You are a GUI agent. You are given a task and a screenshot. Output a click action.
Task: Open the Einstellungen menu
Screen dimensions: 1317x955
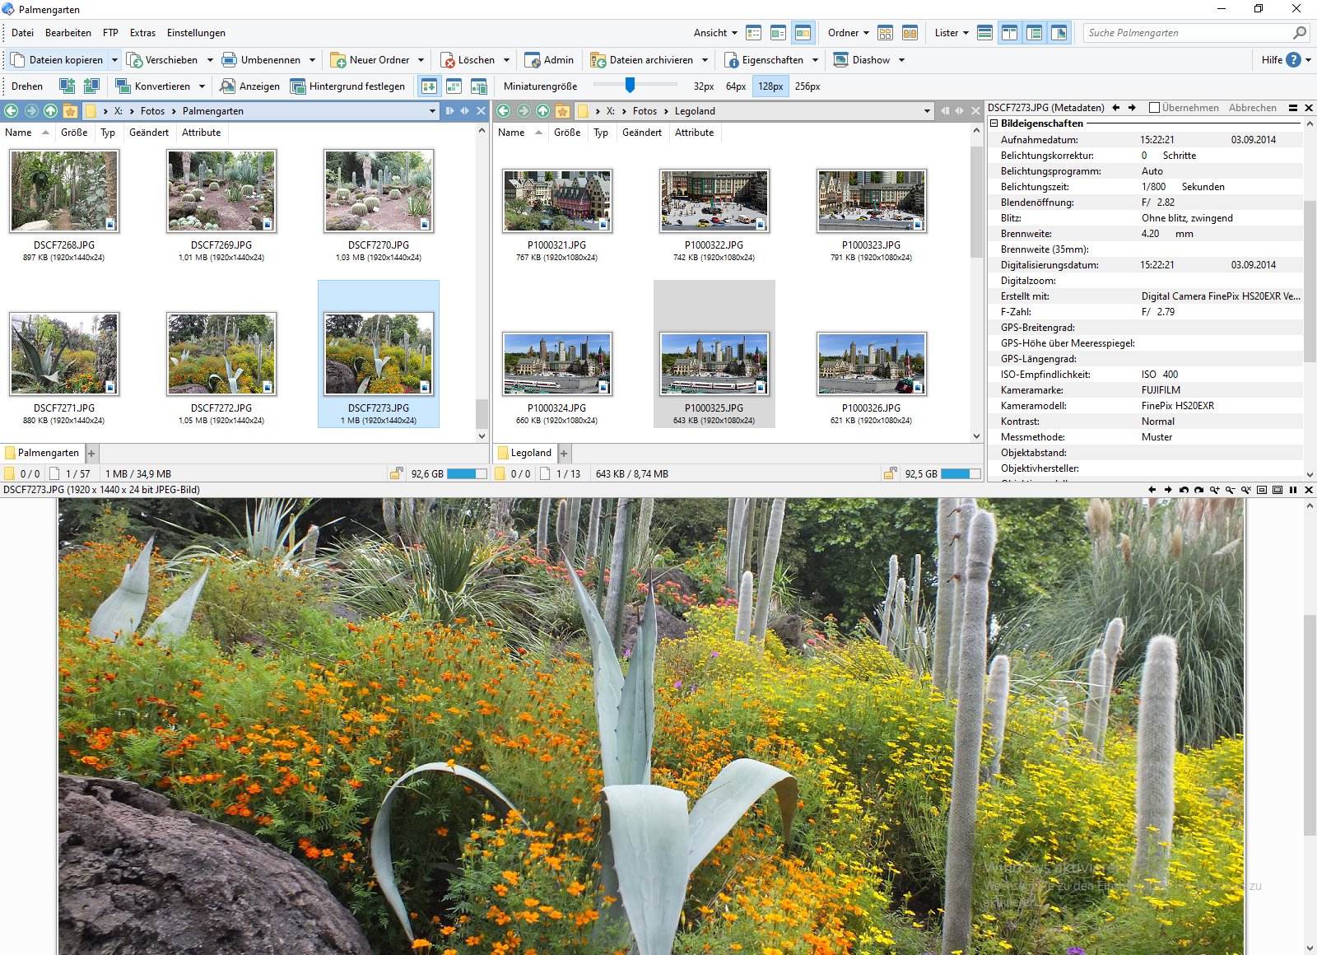click(196, 33)
